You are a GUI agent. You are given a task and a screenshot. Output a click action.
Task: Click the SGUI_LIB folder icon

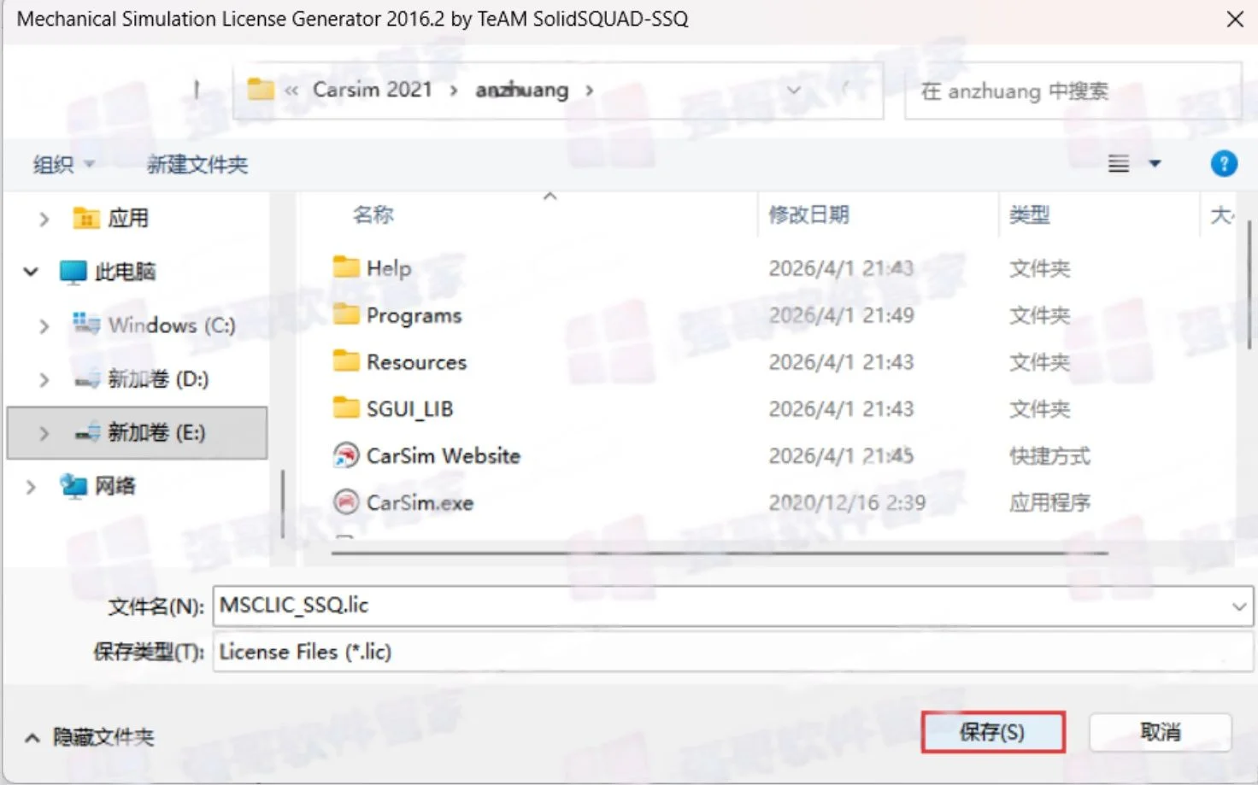click(346, 408)
